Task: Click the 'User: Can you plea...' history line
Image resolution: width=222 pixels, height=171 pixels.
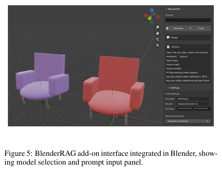Action: coord(187,53)
